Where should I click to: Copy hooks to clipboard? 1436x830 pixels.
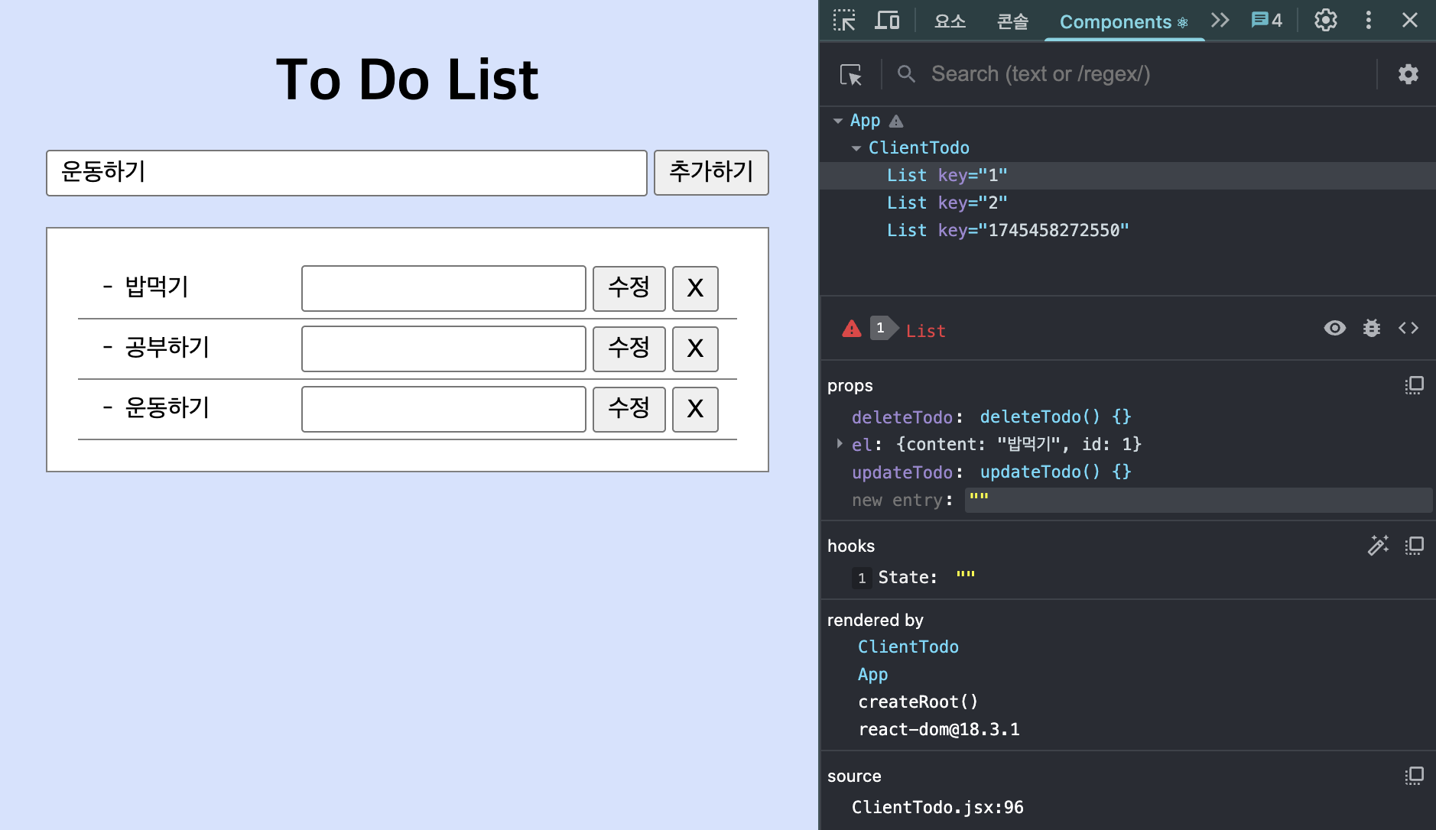(1414, 545)
